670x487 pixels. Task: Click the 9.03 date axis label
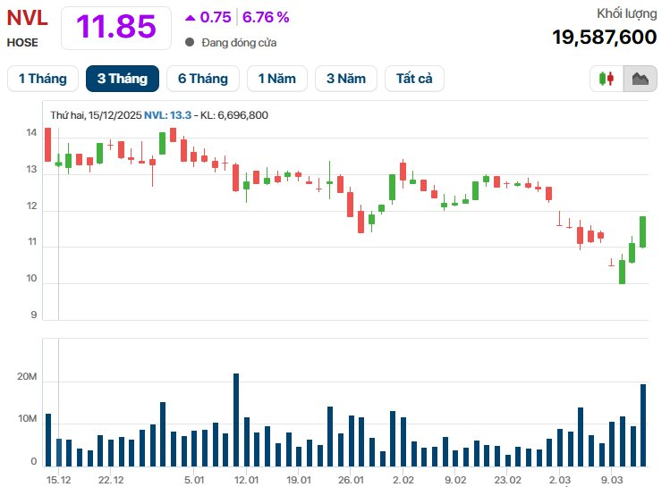(612, 479)
